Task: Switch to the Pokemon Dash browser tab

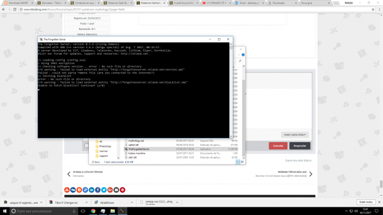Action: (x=117, y=3)
